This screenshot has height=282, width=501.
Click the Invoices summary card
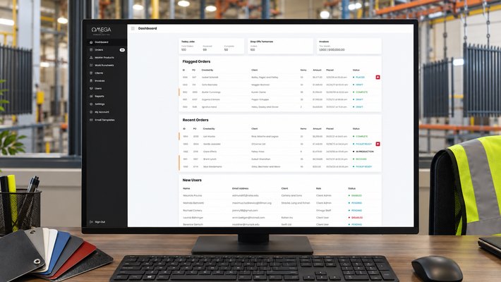point(349,47)
